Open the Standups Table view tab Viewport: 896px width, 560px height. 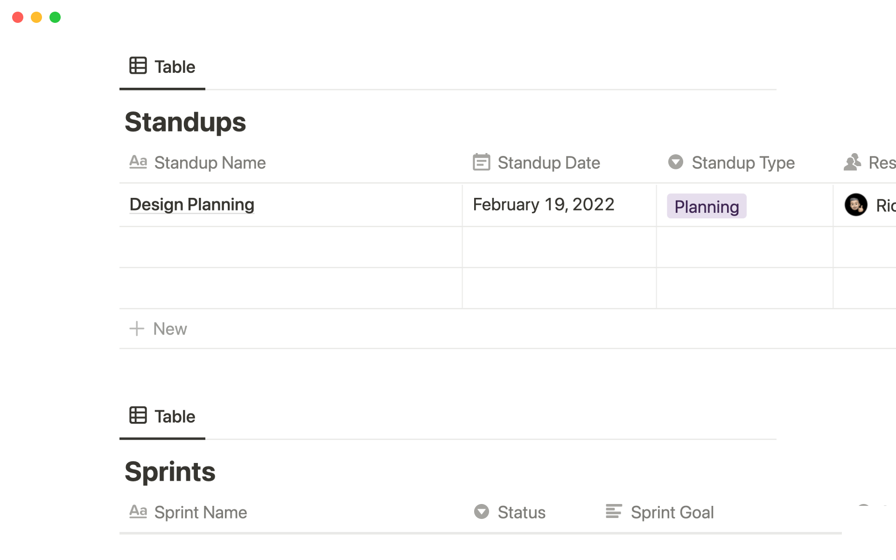tap(162, 67)
